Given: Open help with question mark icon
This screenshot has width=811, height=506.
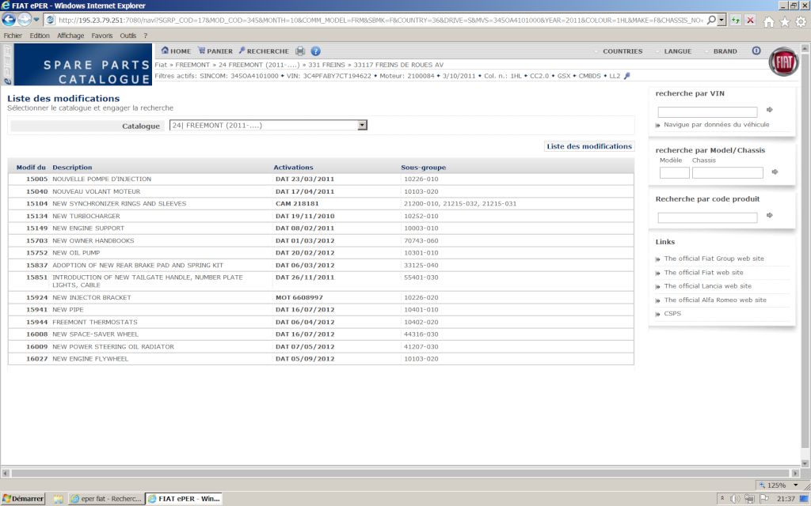Looking at the screenshot, I should [315, 51].
